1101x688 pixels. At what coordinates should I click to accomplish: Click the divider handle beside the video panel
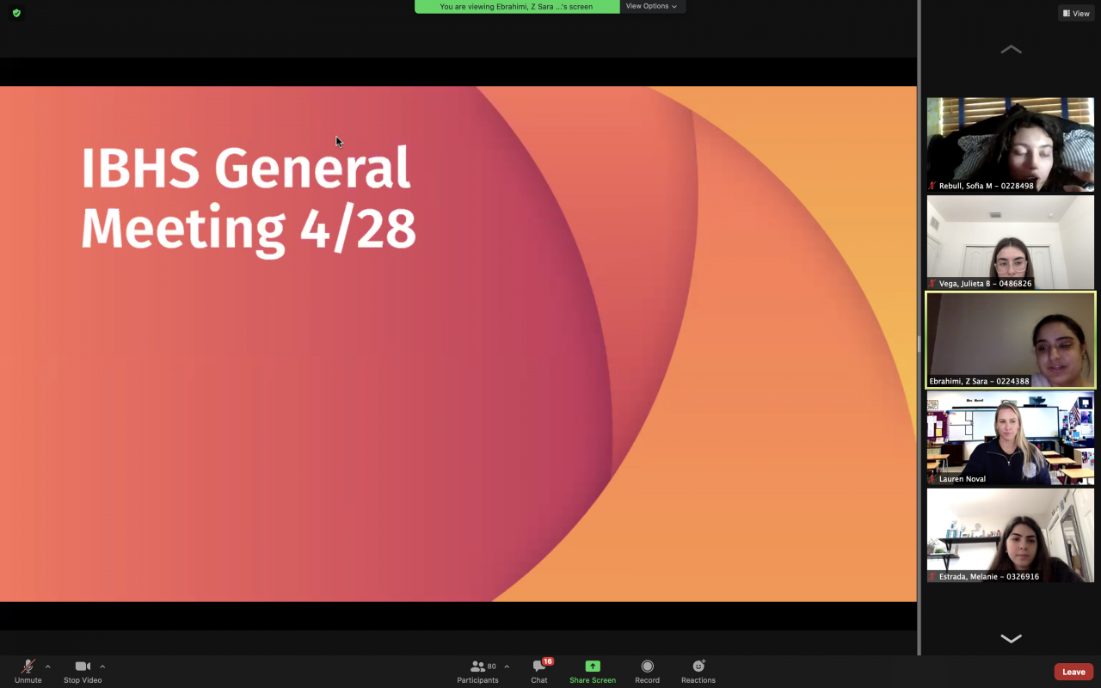pyautogui.click(x=919, y=344)
